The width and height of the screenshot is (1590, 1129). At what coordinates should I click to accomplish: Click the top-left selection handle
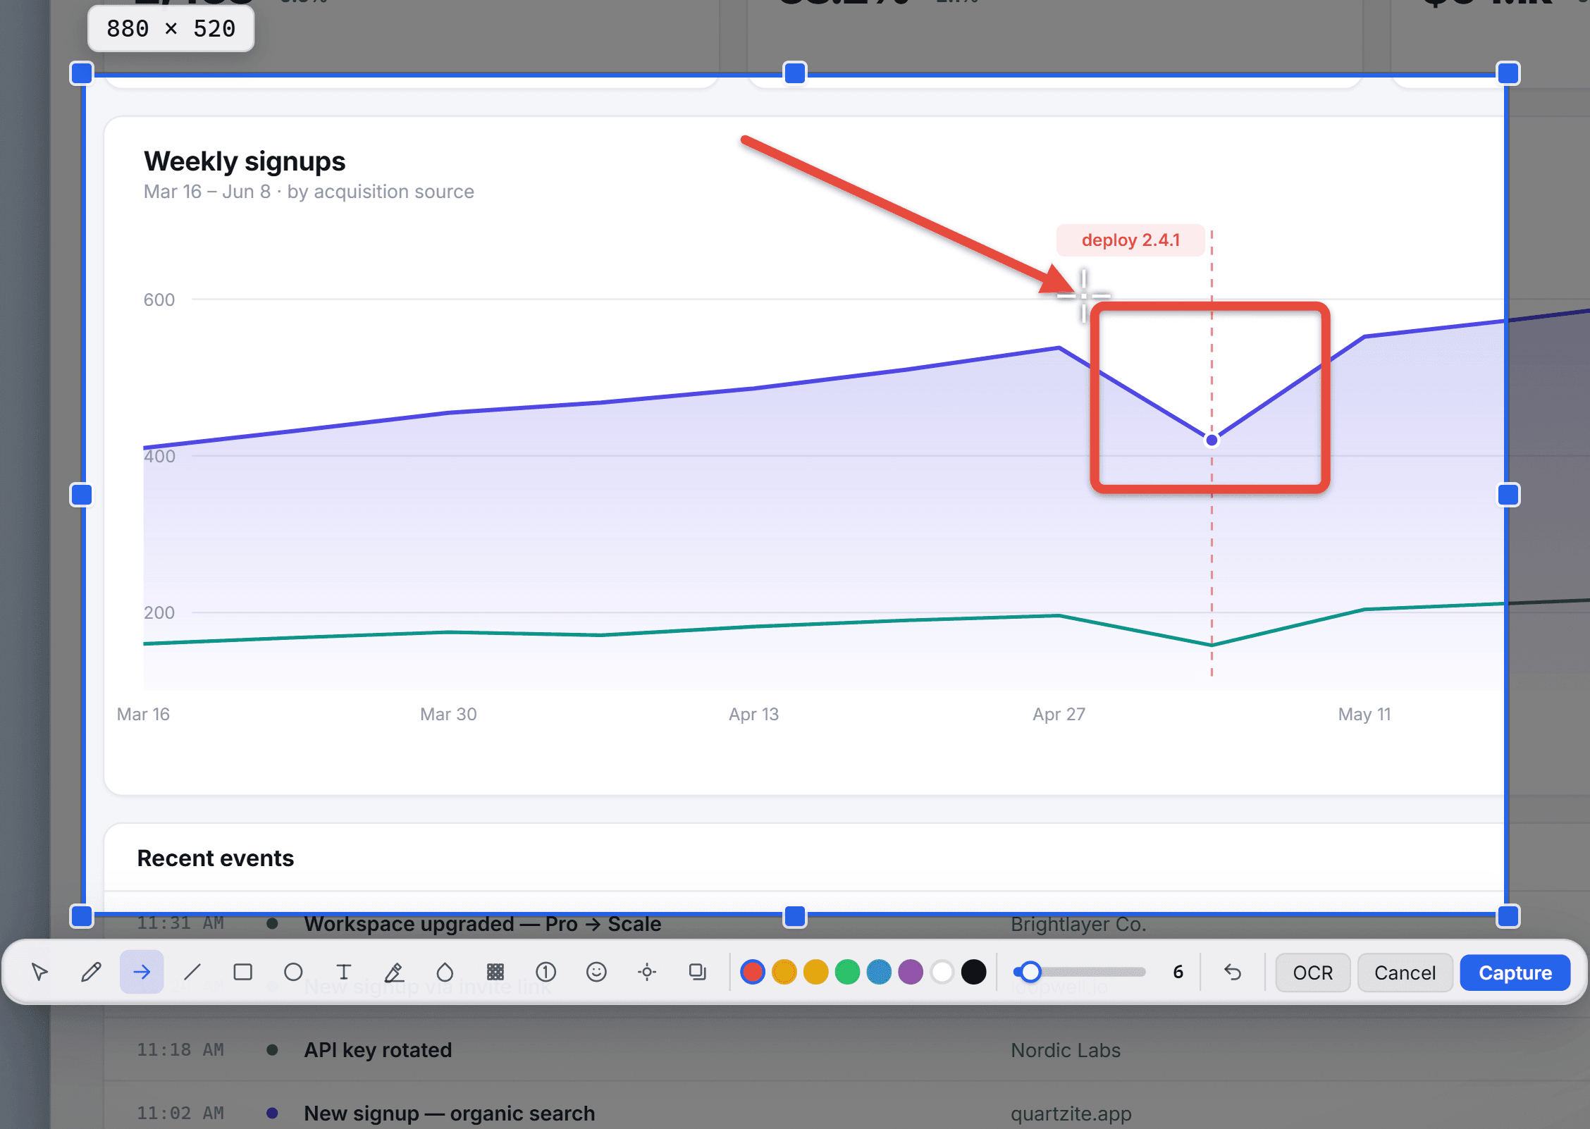click(x=82, y=73)
